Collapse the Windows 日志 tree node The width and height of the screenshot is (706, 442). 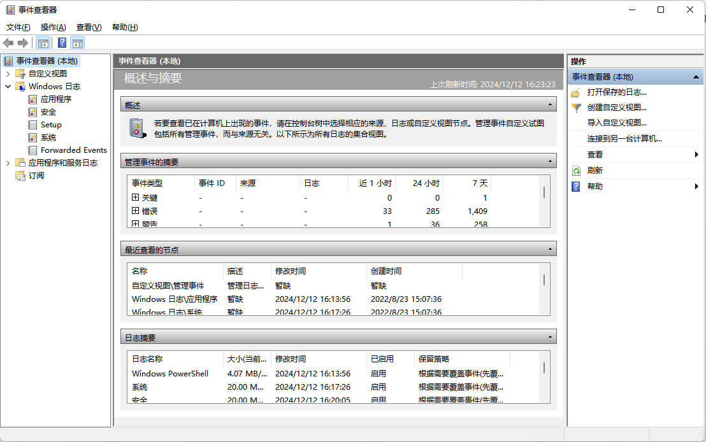pos(8,87)
